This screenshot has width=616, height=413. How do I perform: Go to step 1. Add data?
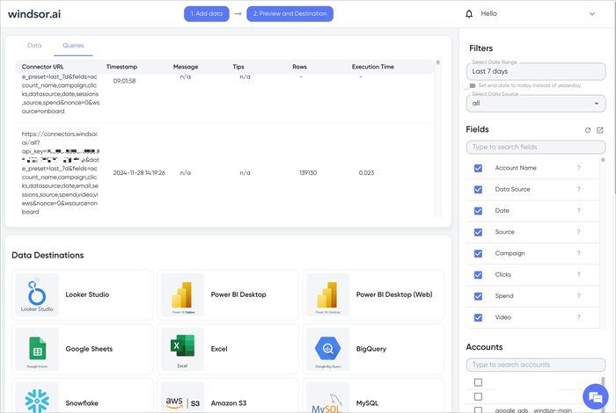tap(207, 14)
